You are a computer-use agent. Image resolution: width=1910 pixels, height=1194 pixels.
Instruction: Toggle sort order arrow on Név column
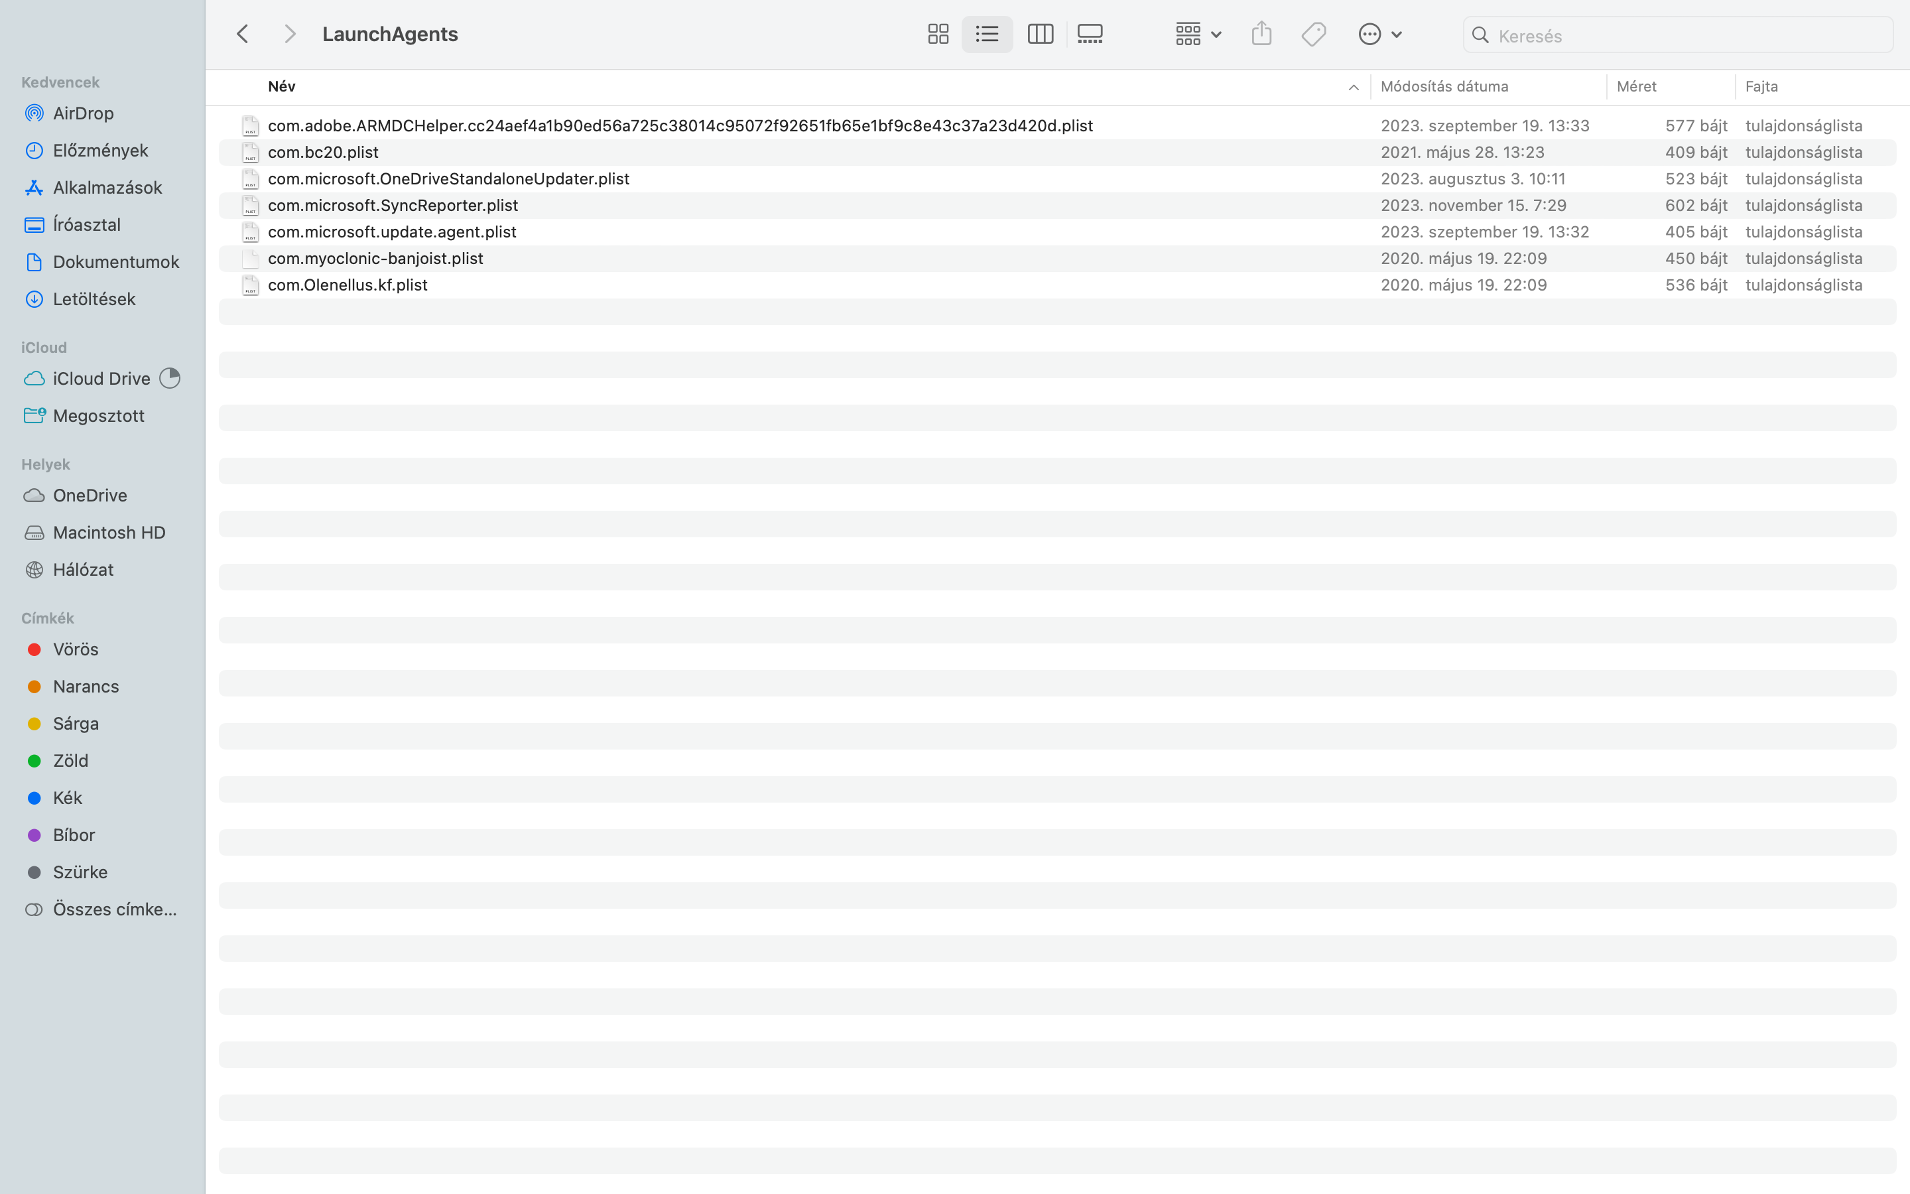(x=1353, y=87)
